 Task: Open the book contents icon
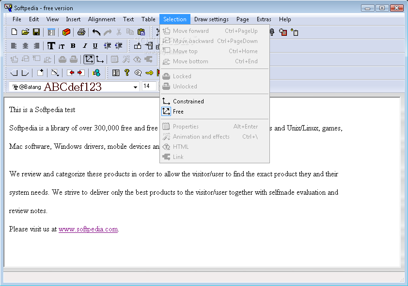pyautogui.click(x=116, y=73)
